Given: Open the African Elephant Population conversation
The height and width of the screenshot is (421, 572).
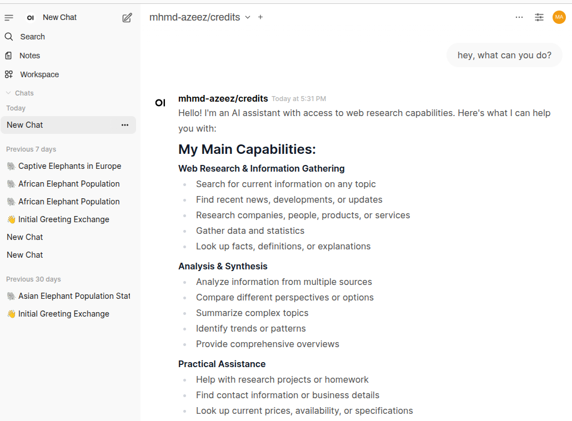Looking at the screenshot, I should click(x=68, y=183).
